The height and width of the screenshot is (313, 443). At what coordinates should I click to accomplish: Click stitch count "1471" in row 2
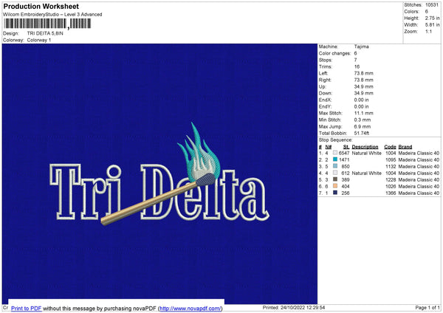click(344, 159)
